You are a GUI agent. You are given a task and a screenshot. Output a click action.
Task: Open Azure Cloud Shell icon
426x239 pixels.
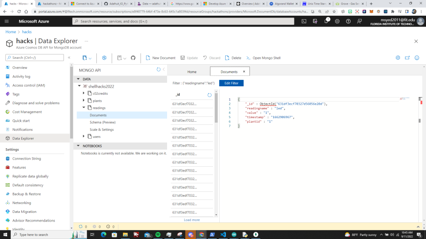(304, 21)
